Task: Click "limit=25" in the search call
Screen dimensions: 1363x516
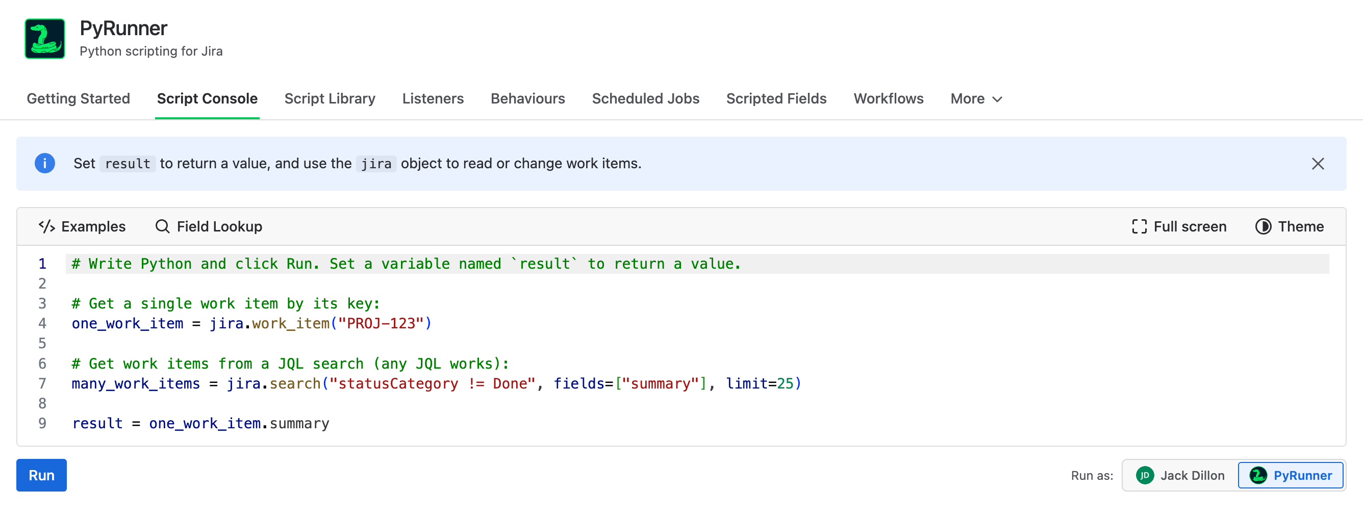Action: pyautogui.click(x=759, y=383)
